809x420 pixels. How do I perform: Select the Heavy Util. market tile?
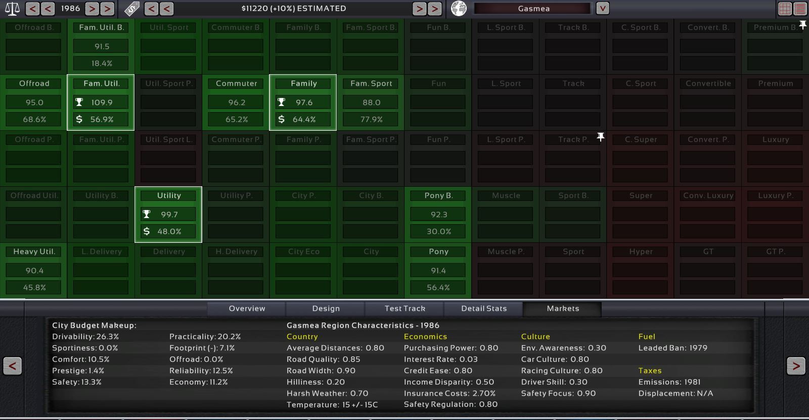tap(34, 270)
